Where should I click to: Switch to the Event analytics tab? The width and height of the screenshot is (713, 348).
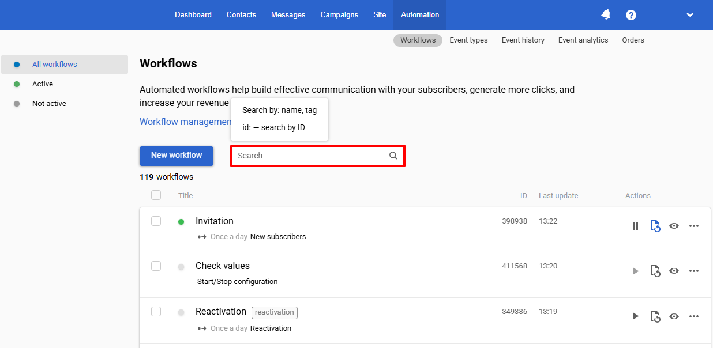click(583, 40)
